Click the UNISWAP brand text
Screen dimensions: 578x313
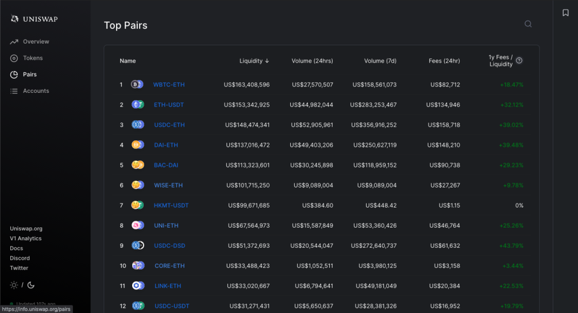tap(40, 19)
